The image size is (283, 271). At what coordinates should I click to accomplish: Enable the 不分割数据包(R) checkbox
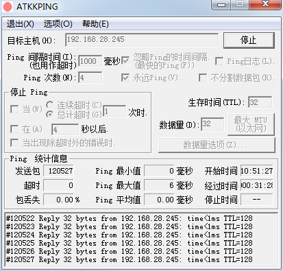[x=203, y=78]
